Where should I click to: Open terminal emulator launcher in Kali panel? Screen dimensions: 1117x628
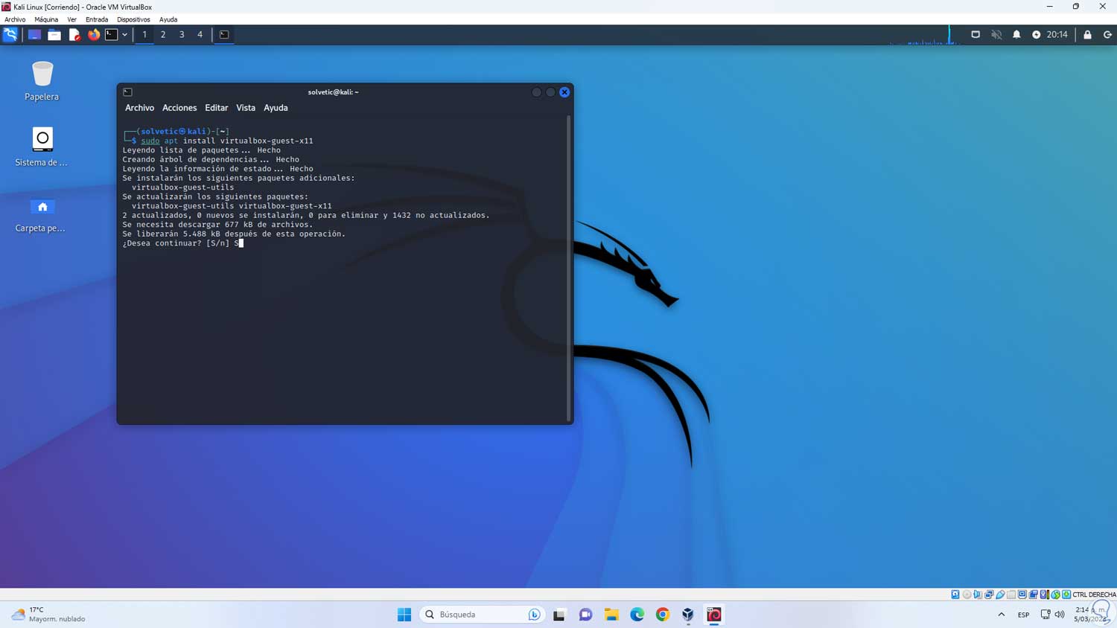(x=112, y=34)
